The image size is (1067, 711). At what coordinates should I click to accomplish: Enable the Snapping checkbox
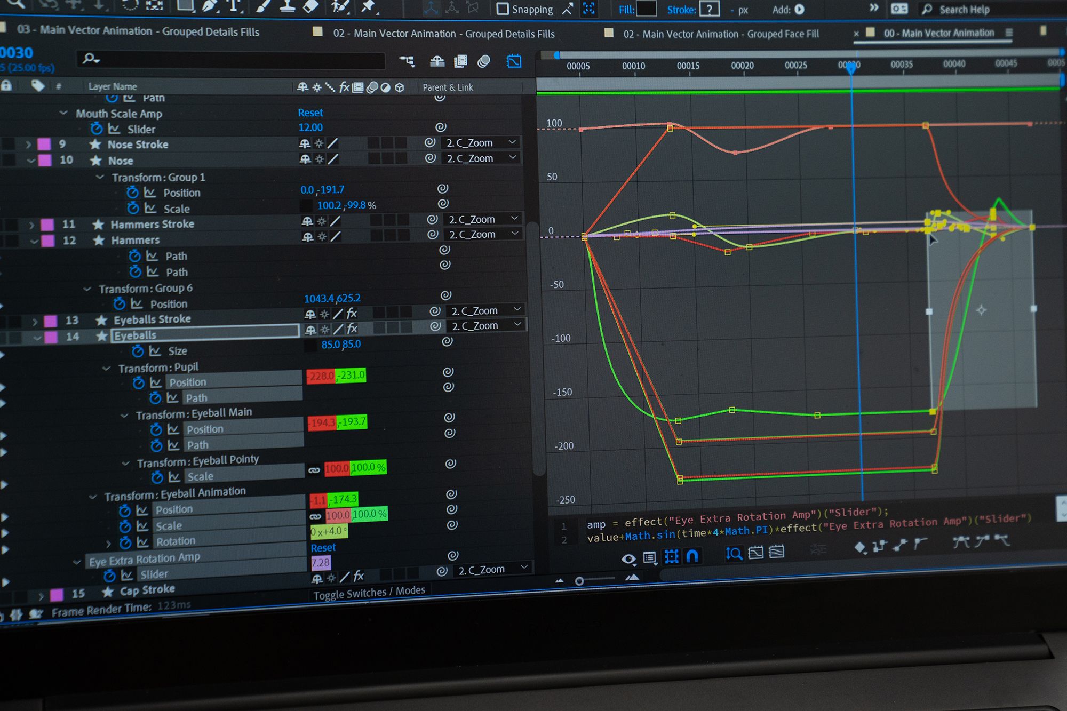pos(503,9)
